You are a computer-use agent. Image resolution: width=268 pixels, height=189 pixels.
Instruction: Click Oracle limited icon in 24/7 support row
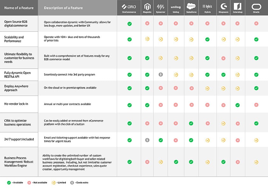click(256, 140)
